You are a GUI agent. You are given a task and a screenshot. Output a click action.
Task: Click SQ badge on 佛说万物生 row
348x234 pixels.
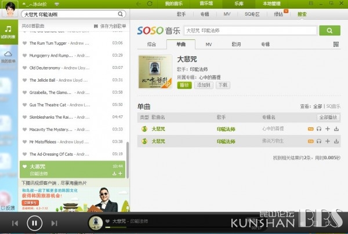click(310, 141)
